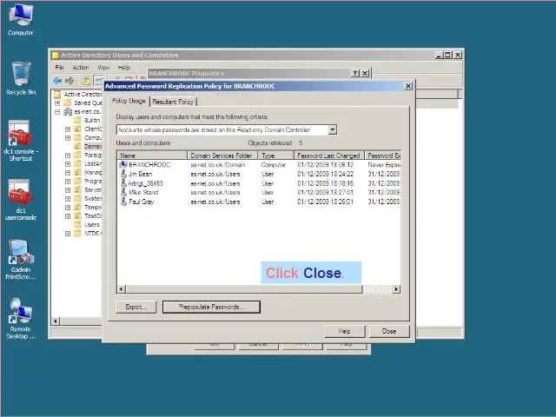Click the Never Expire cell for BRANCHRODC
This screenshot has height=417, width=556.
tap(384, 165)
